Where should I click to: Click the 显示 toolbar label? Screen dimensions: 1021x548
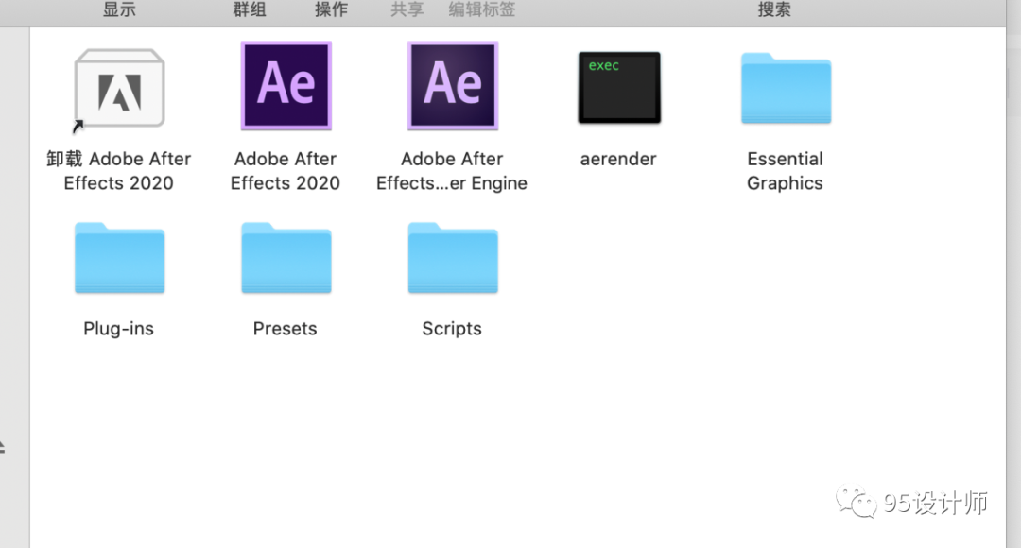click(x=119, y=9)
